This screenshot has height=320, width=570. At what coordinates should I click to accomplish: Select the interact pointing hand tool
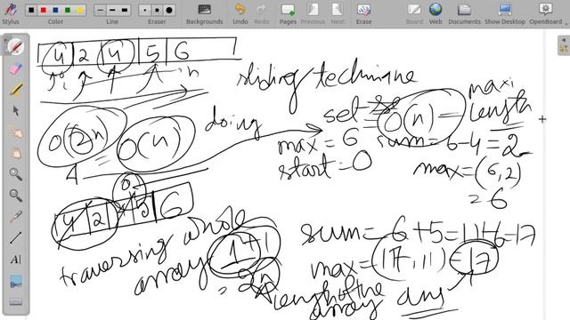pyautogui.click(x=16, y=132)
